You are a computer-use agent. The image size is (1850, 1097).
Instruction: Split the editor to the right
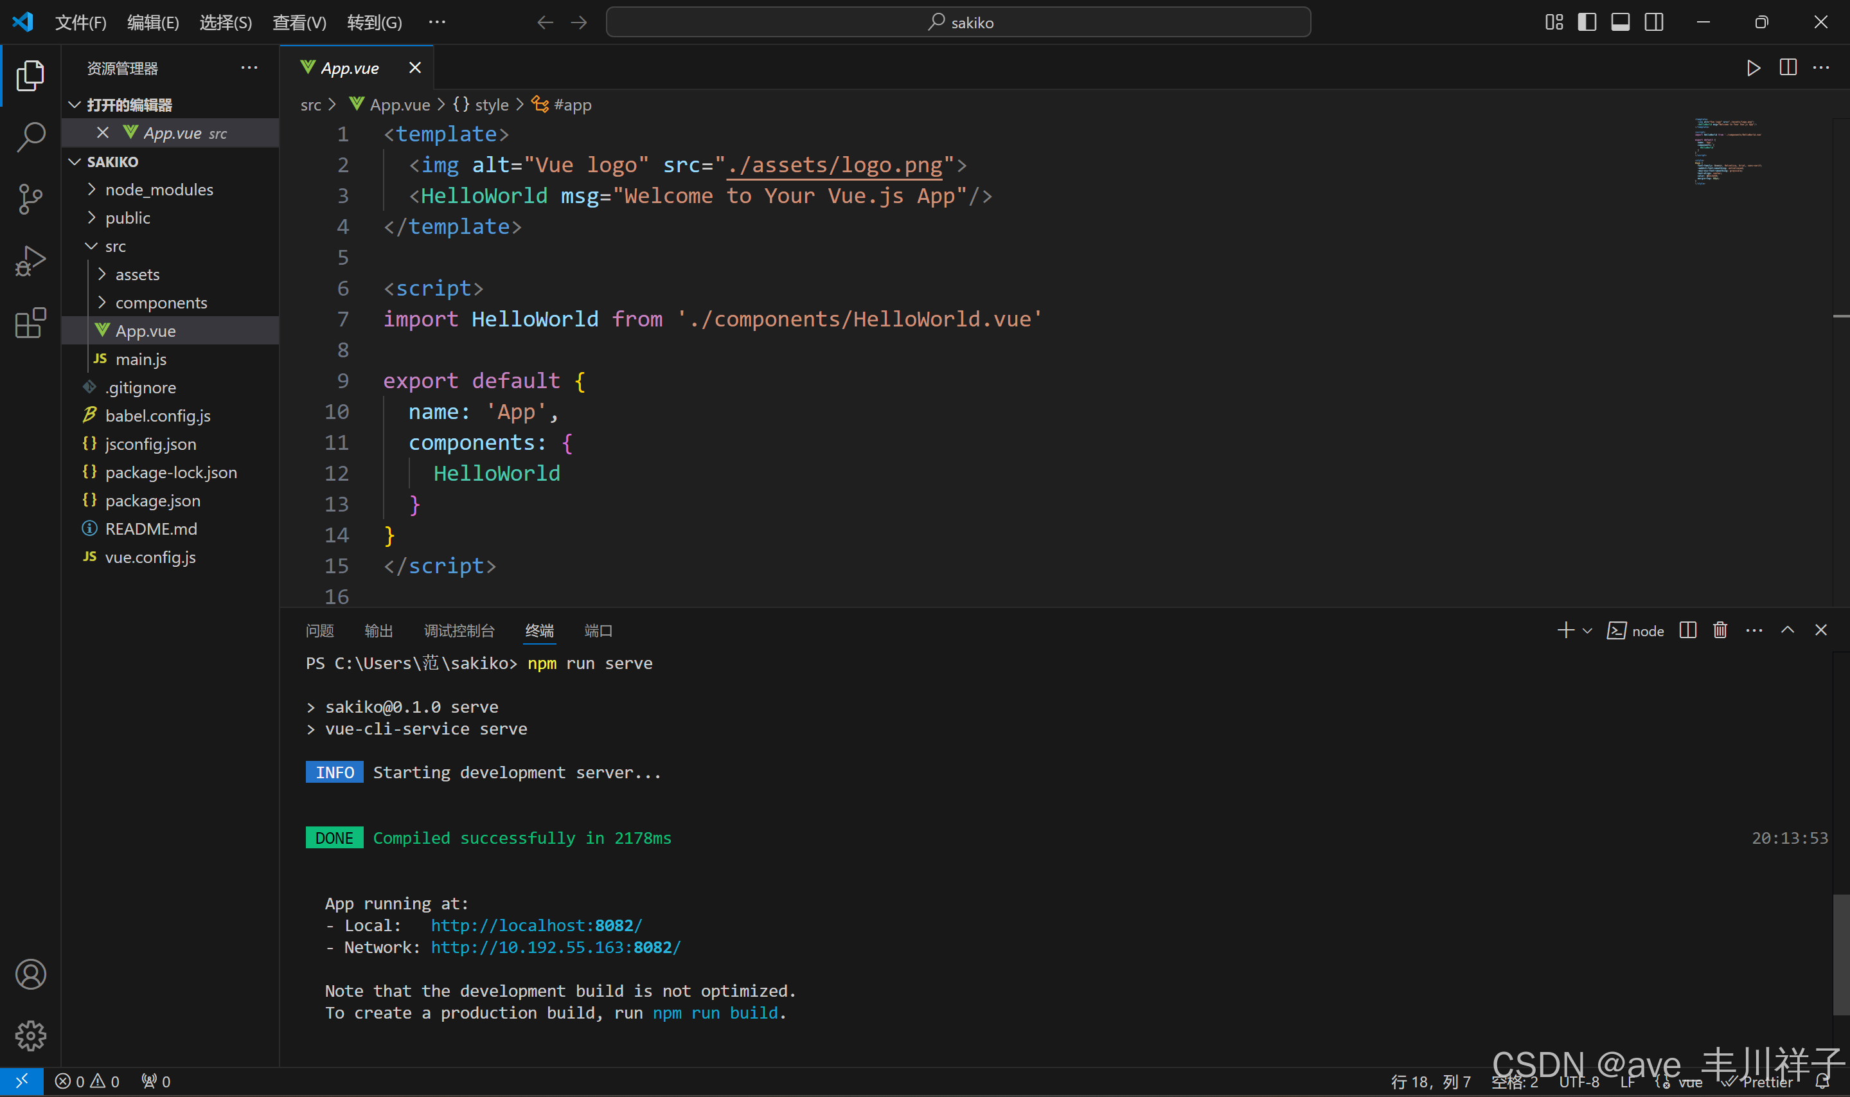click(1787, 68)
